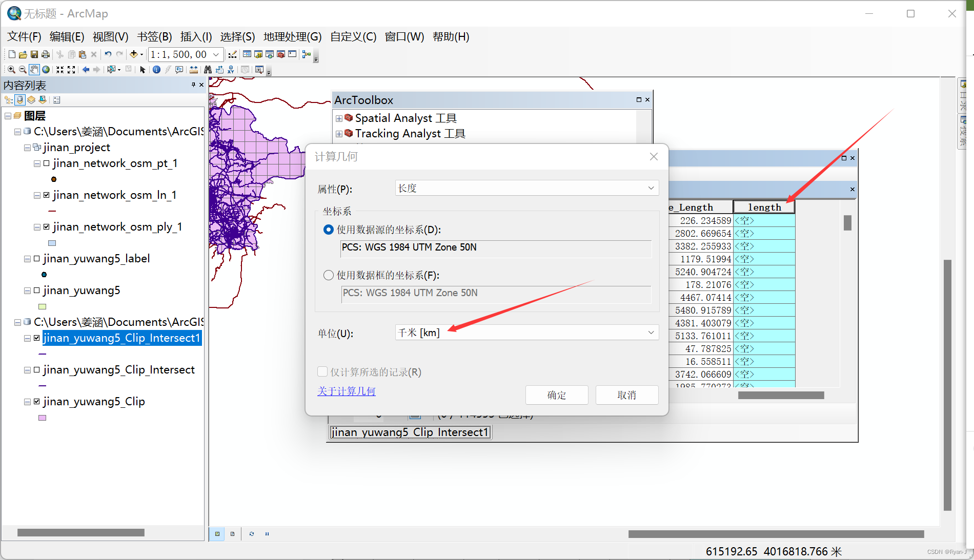Open the 单位 dropdown showing 千米 [km]
Screen dimensions: 974x560
(x=527, y=333)
